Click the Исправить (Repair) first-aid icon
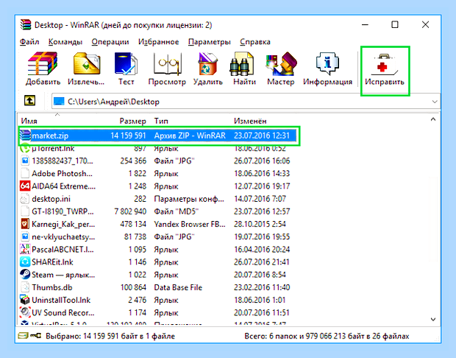 (384, 69)
